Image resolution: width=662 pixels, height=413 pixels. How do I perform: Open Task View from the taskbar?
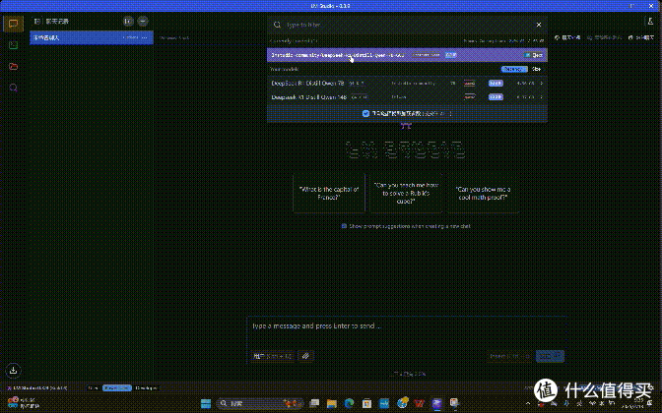(313, 404)
